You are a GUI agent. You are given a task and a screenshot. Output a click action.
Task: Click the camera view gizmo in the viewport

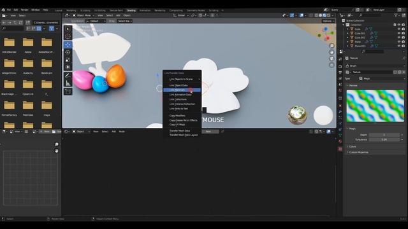coord(331,59)
